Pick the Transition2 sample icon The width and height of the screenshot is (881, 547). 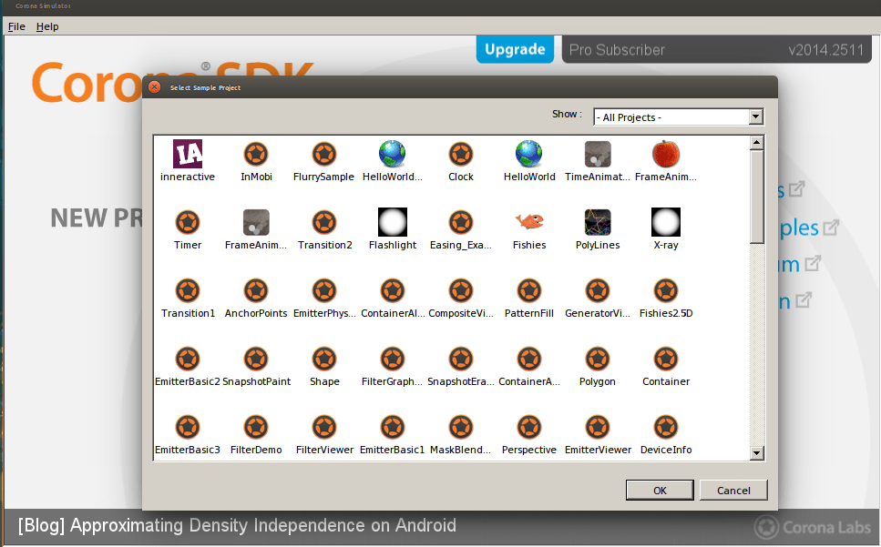coord(324,222)
